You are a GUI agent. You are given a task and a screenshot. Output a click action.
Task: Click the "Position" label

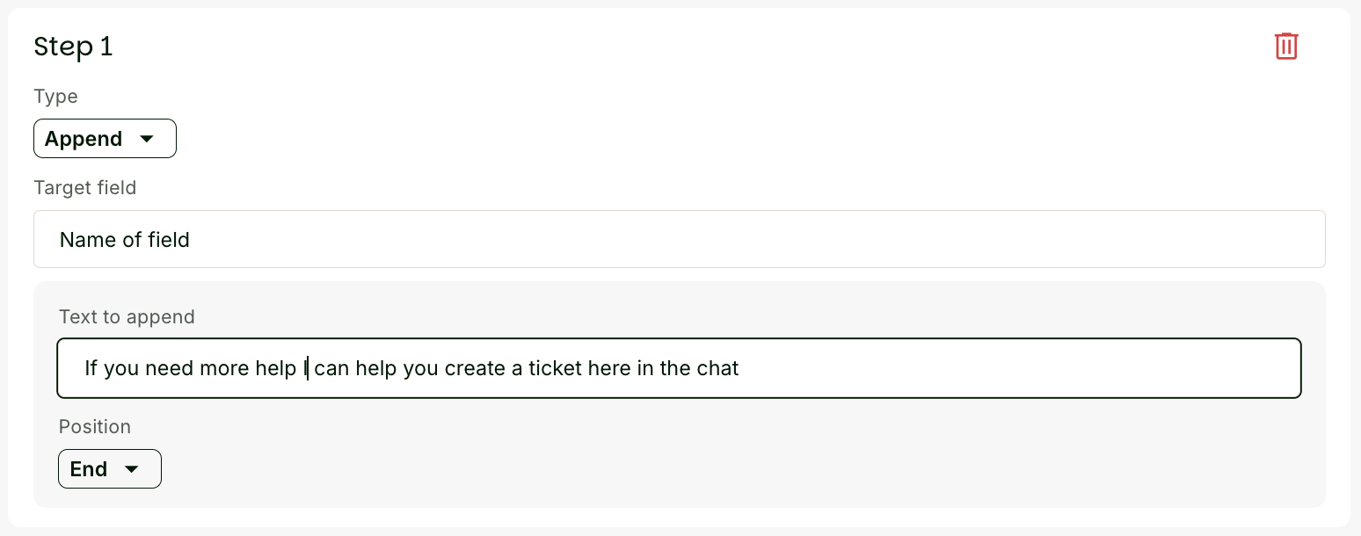coord(95,427)
